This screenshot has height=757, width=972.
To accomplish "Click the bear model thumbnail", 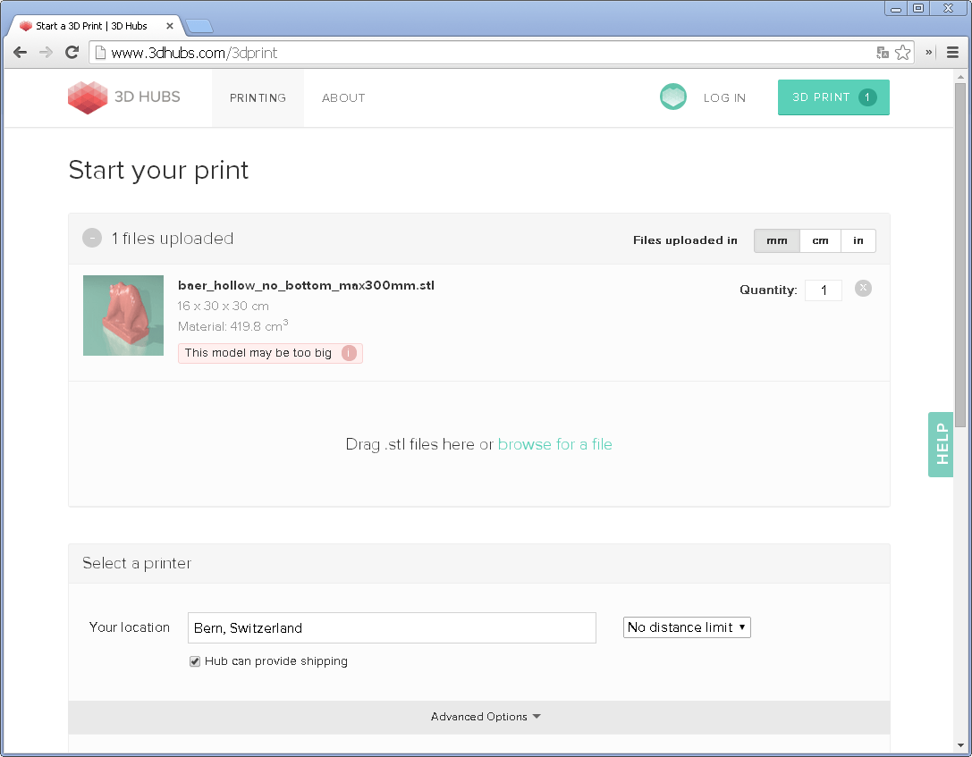I will 123,315.
